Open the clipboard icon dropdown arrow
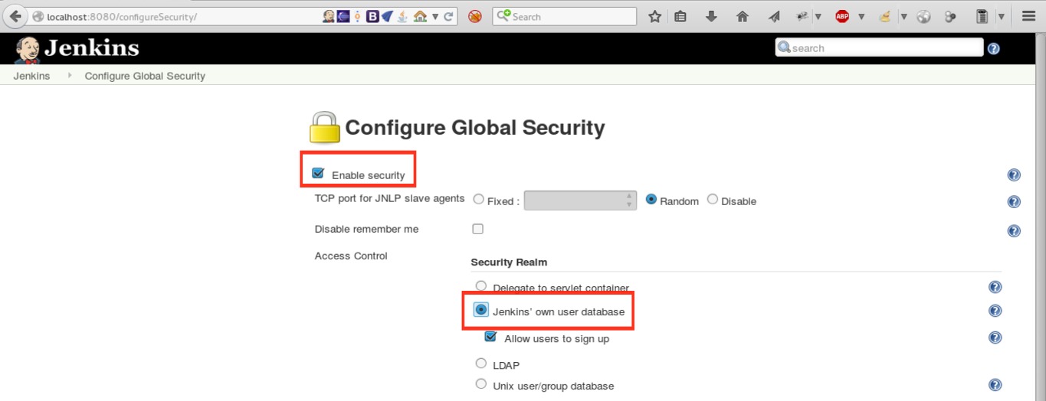This screenshot has width=1046, height=401. tap(1002, 16)
